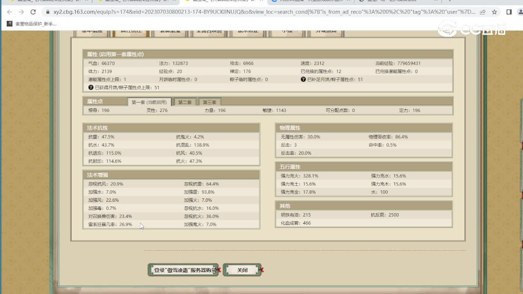Switch to the 第二套 attribute tab
Screen dimensions: 523x294
185,102
